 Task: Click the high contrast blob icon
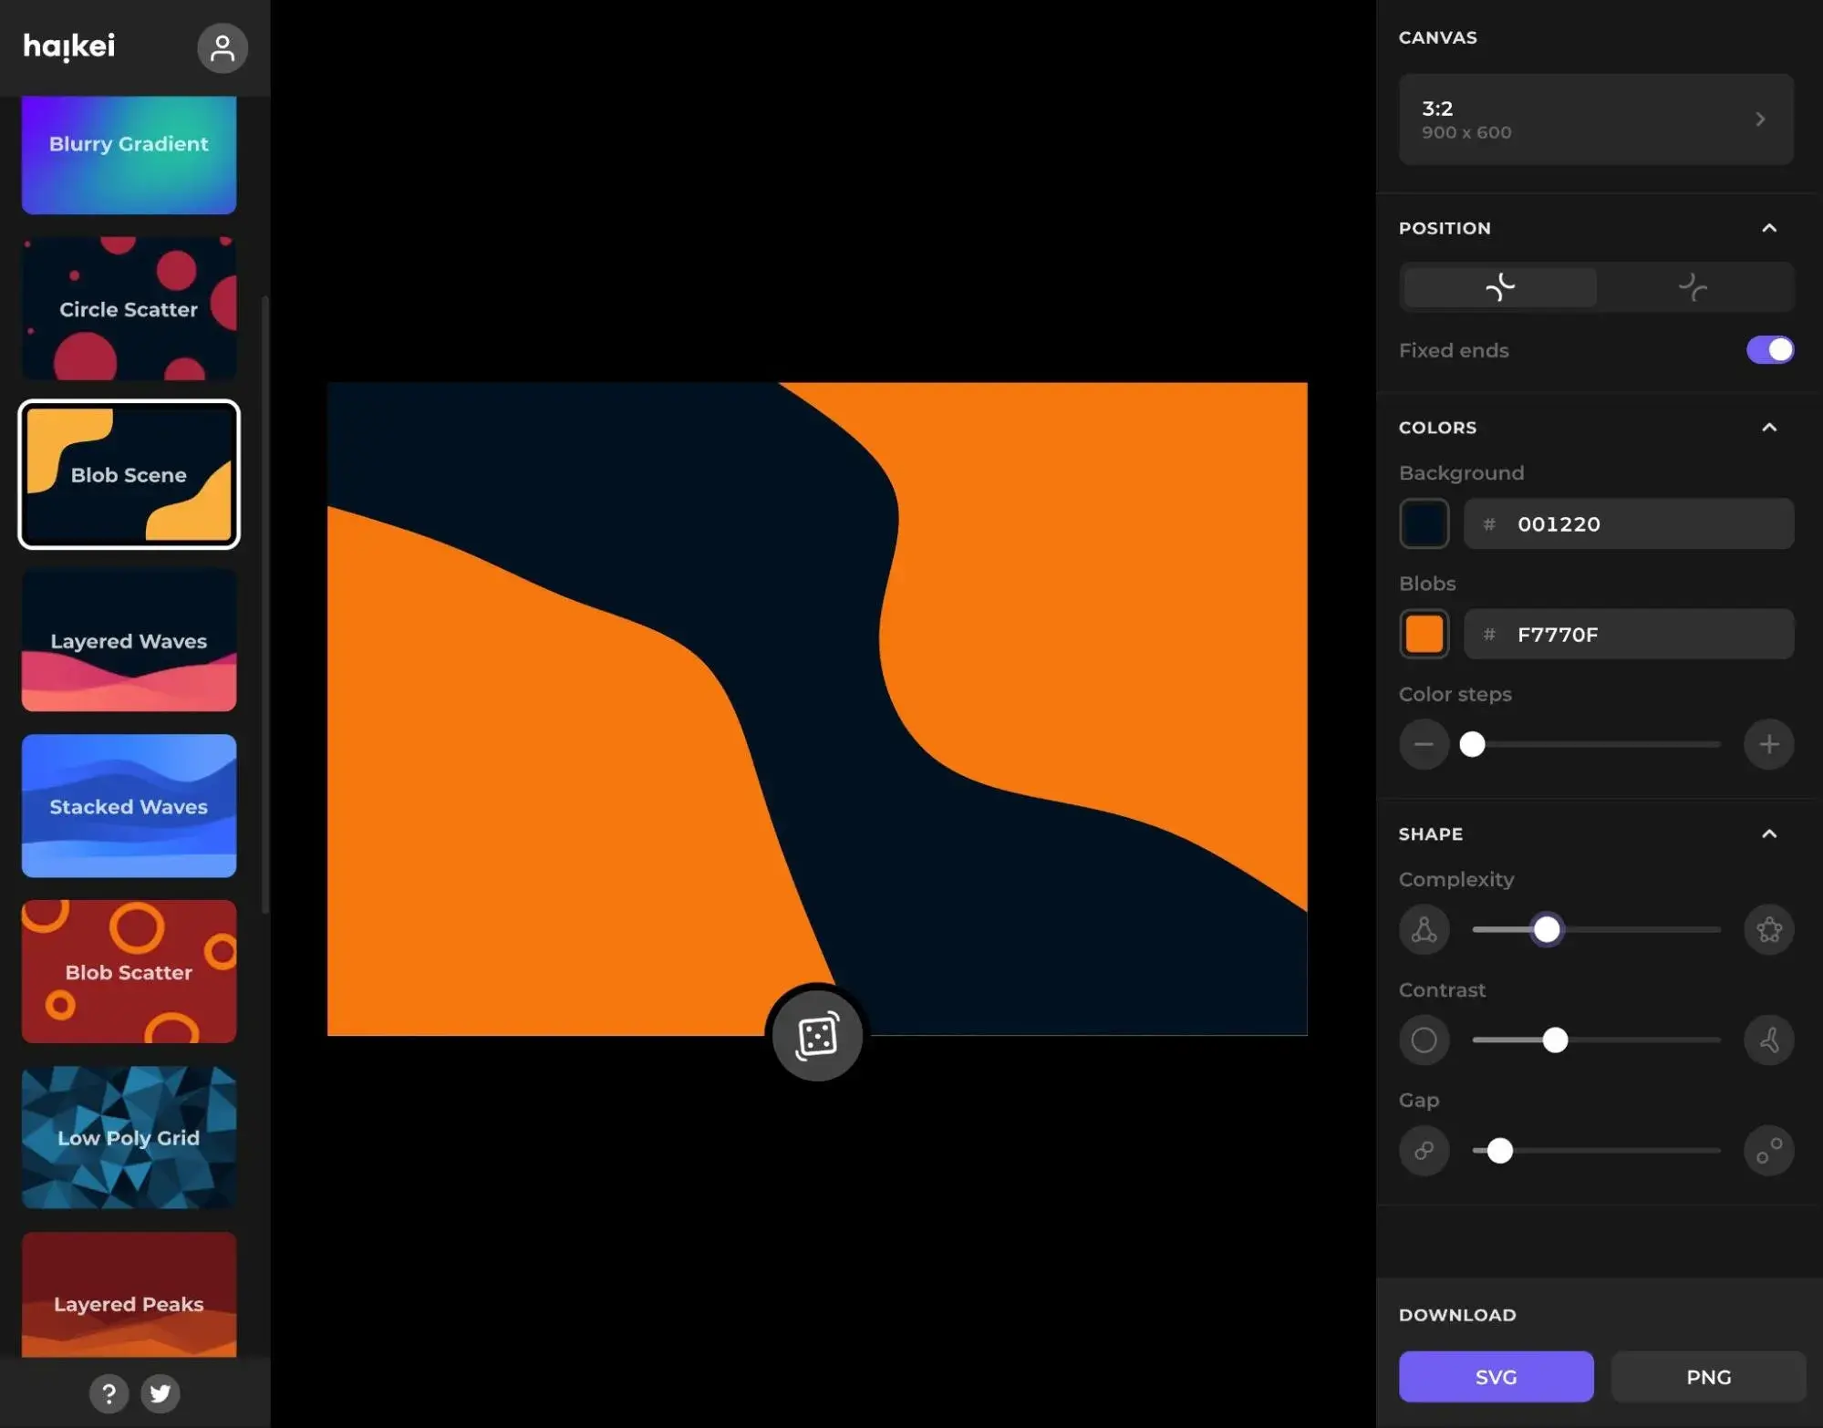coord(1768,1040)
